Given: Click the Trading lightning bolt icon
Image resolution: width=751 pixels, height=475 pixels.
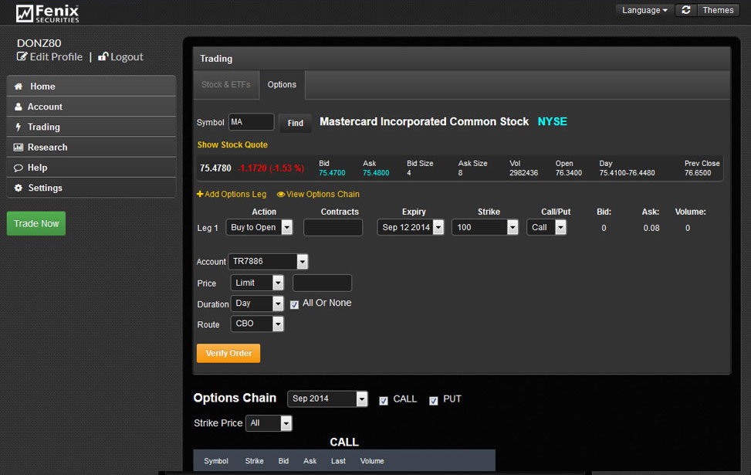Looking at the screenshot, I should point(19,127).
